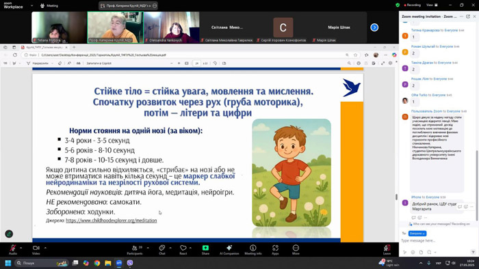Open the AI Companion panel
The height and width of the screenshot is (269, 479).
229,249
